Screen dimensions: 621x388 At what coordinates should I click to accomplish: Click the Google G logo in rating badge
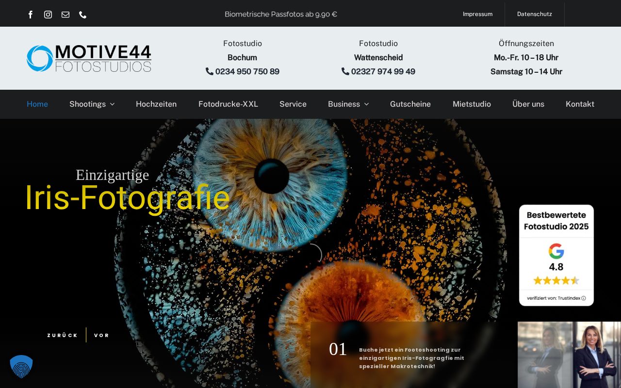point(556,251)
